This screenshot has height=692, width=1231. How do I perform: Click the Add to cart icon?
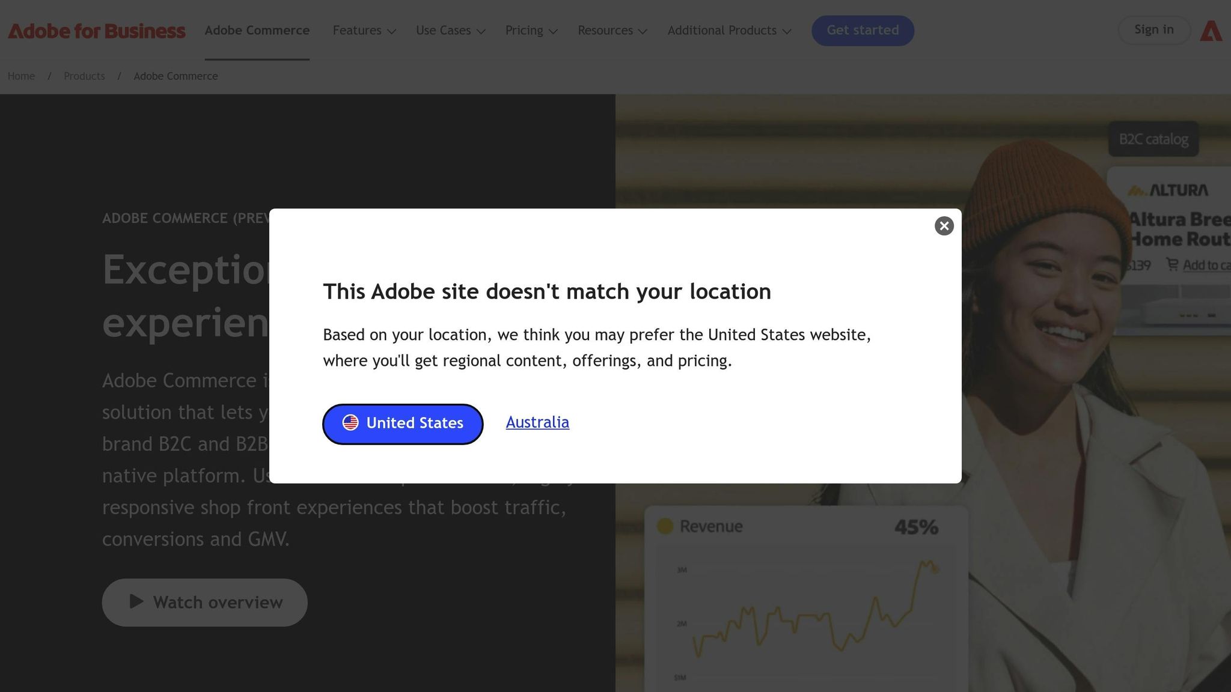coord(1172,264)
